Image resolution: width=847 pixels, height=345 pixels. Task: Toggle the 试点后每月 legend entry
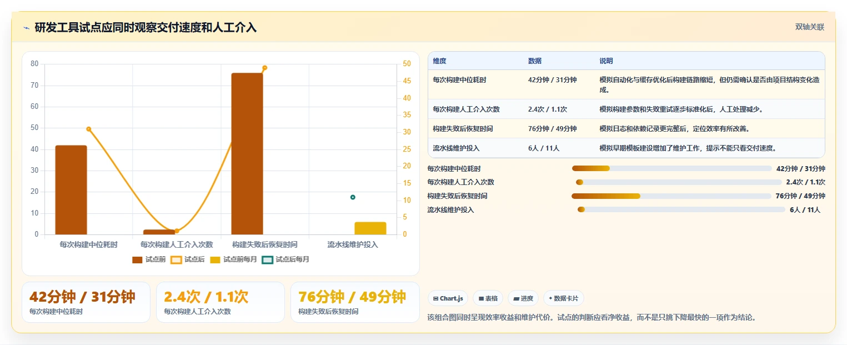click(285, 259)
